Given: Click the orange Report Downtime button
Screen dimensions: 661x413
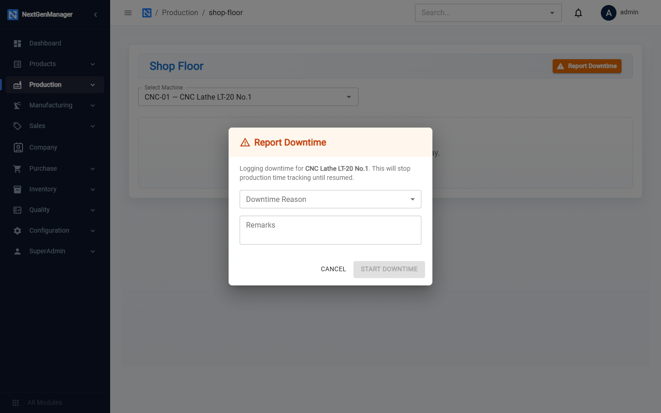Looking at the screenshot, I should (x=587, y=66).
